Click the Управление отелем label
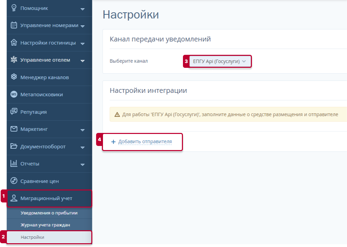Screen dimensions: 347x247 pos(45,60)
